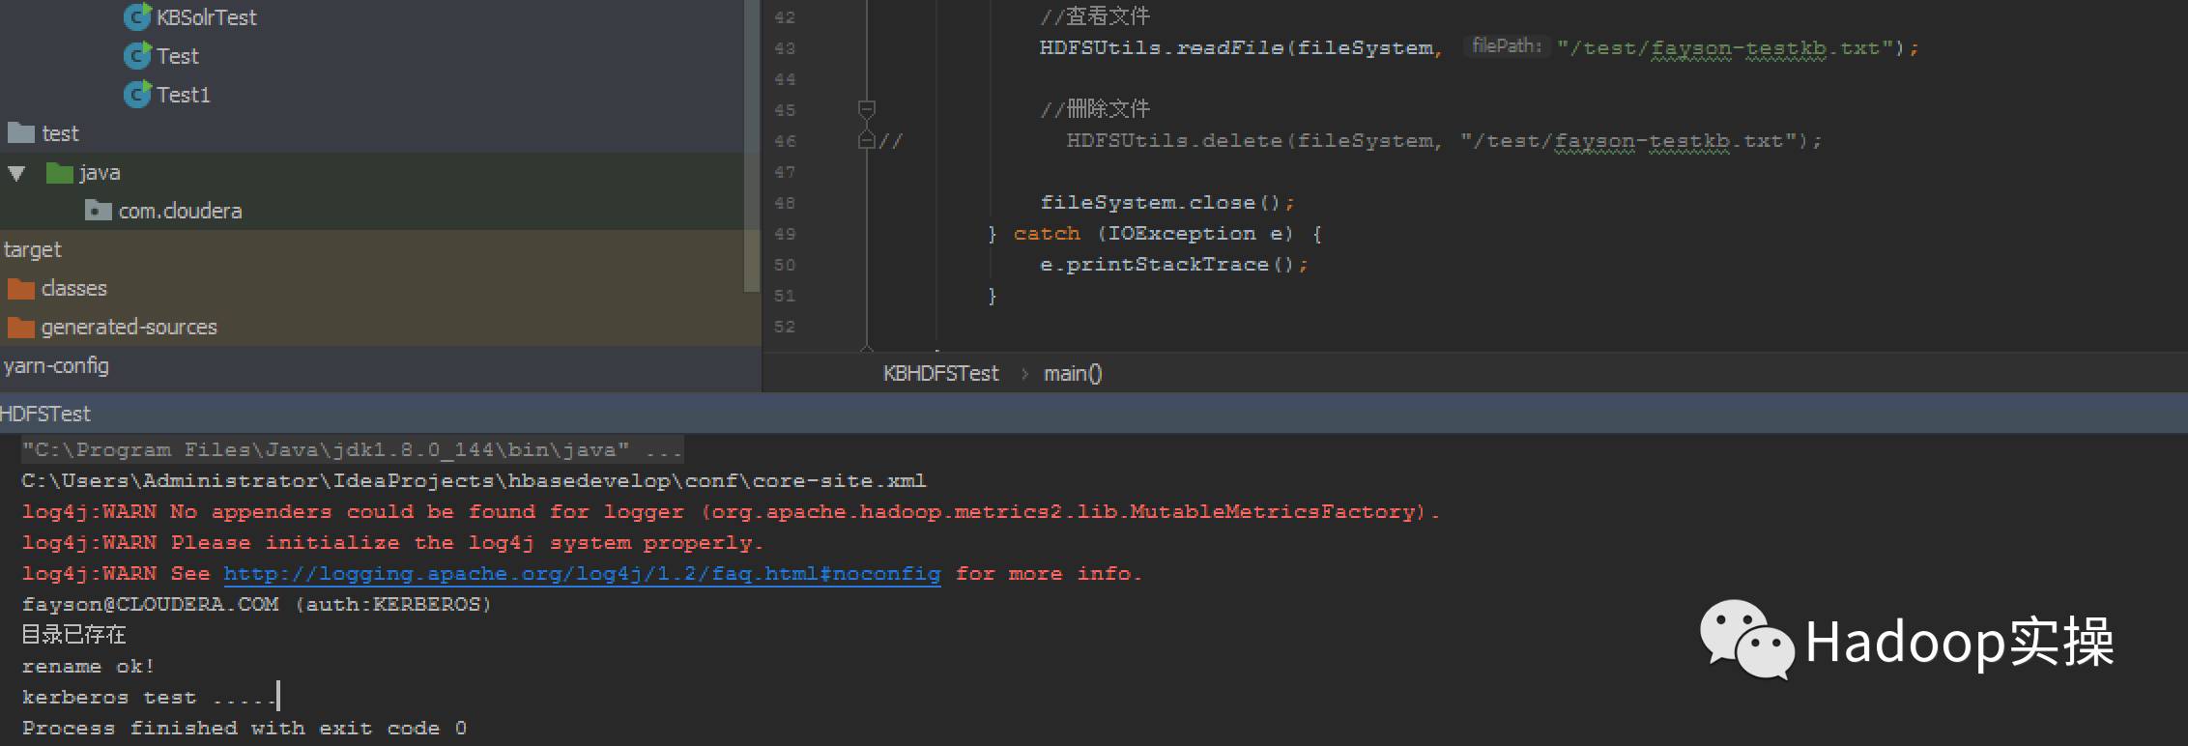
Task: Select the java folder label
Action: tap(100, 173)
